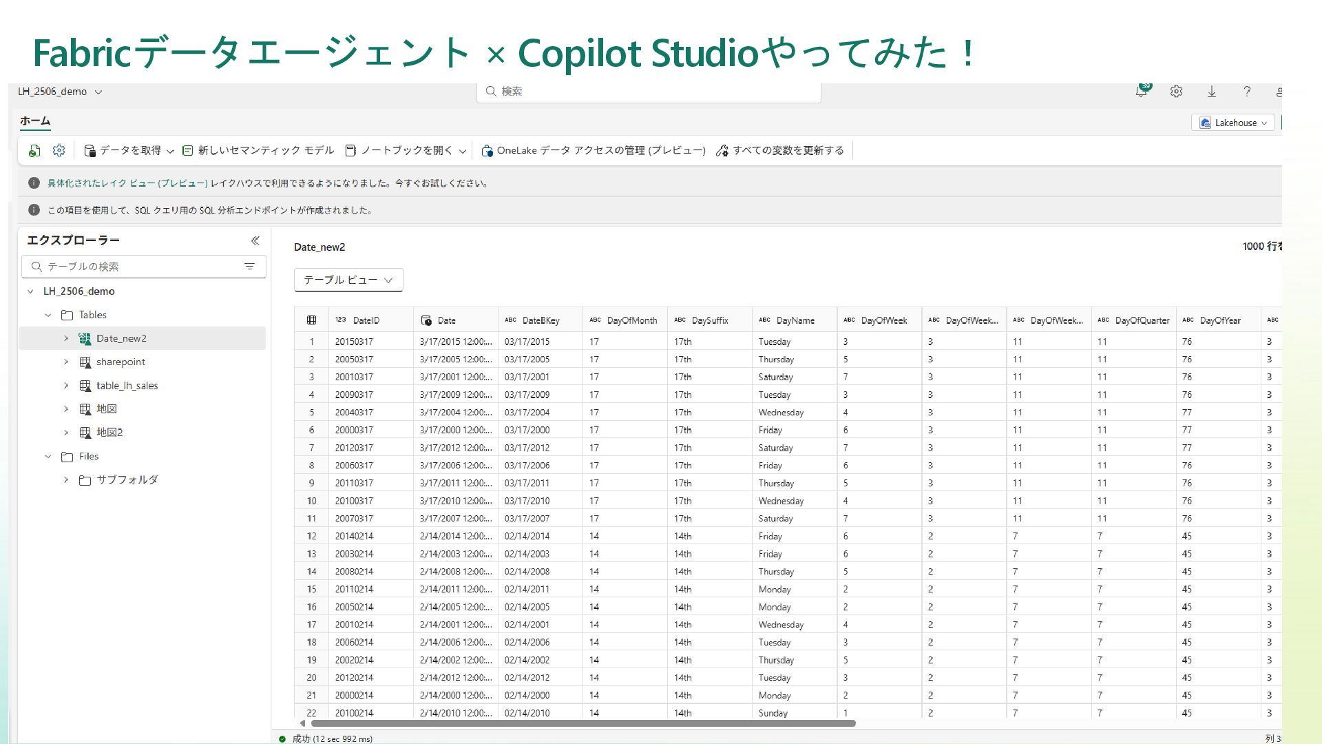This screenshot has height=744, width=1322.
Task: Click the Date column datetime type icon
Action: [x=426, y=320]
